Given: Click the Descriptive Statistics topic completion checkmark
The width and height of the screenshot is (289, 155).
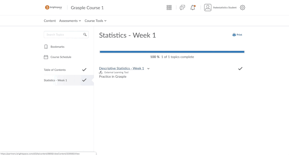Looking at the screenshot, I should 240,68.
